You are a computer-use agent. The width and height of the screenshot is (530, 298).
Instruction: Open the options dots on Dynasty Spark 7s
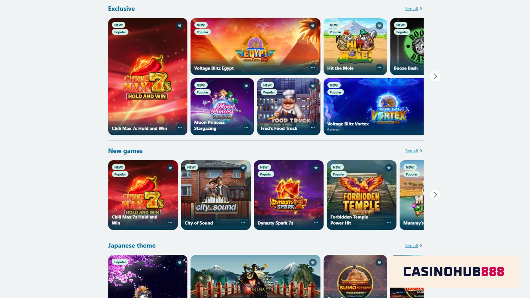pyautogui.click(x=316, y=222)
